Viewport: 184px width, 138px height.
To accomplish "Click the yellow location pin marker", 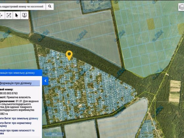I will click(69, 56).
